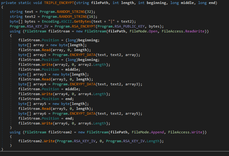The width and height of the screenshot is (229, 156).
Task: Follow the RANDOM_STRING(32) call reference
Action: pos(71,12)
